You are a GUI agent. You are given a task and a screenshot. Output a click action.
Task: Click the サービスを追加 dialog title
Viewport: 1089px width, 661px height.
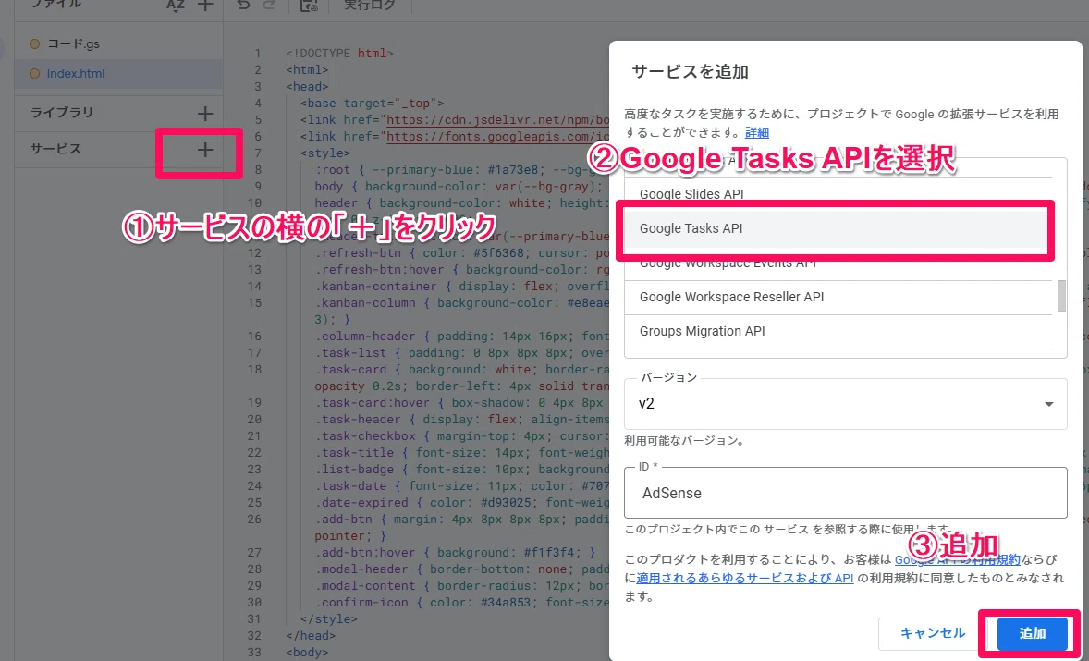pos(690,71)
